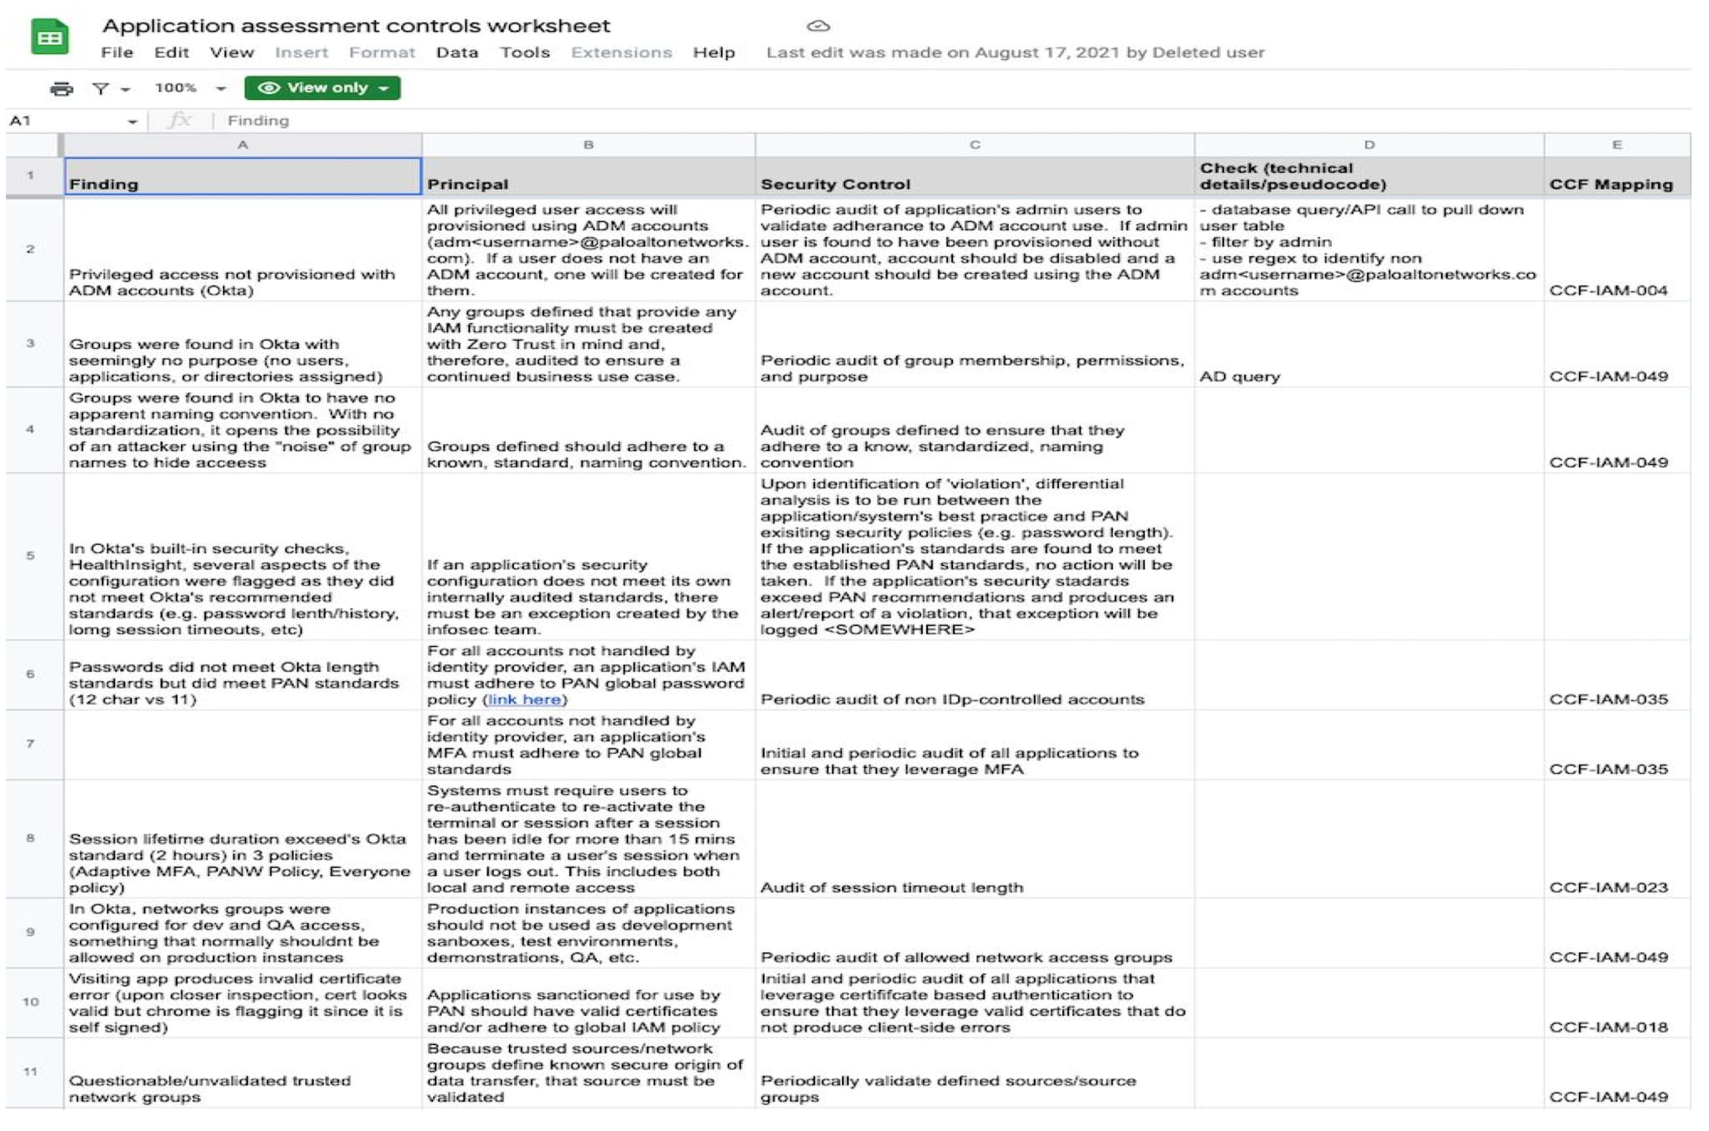Select 'Audit of session timeout length' cell

pos(975,839)
